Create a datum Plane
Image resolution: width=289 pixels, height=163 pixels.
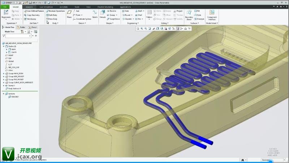pyautogui.click(x=69, y=14)
